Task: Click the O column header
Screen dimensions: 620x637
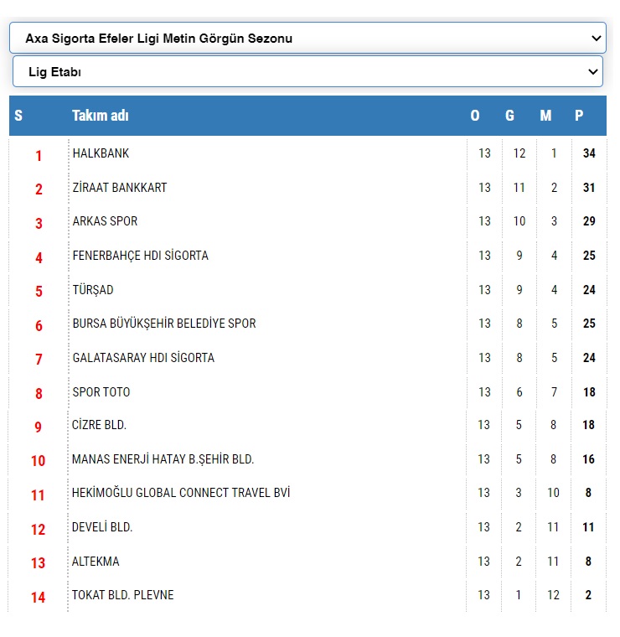Action: pyautogui.click(x=475, y=116)
